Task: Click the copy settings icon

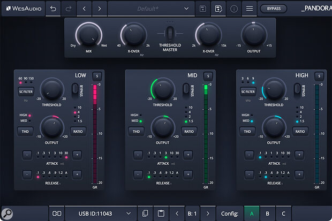Action: (x=145, y=214)
